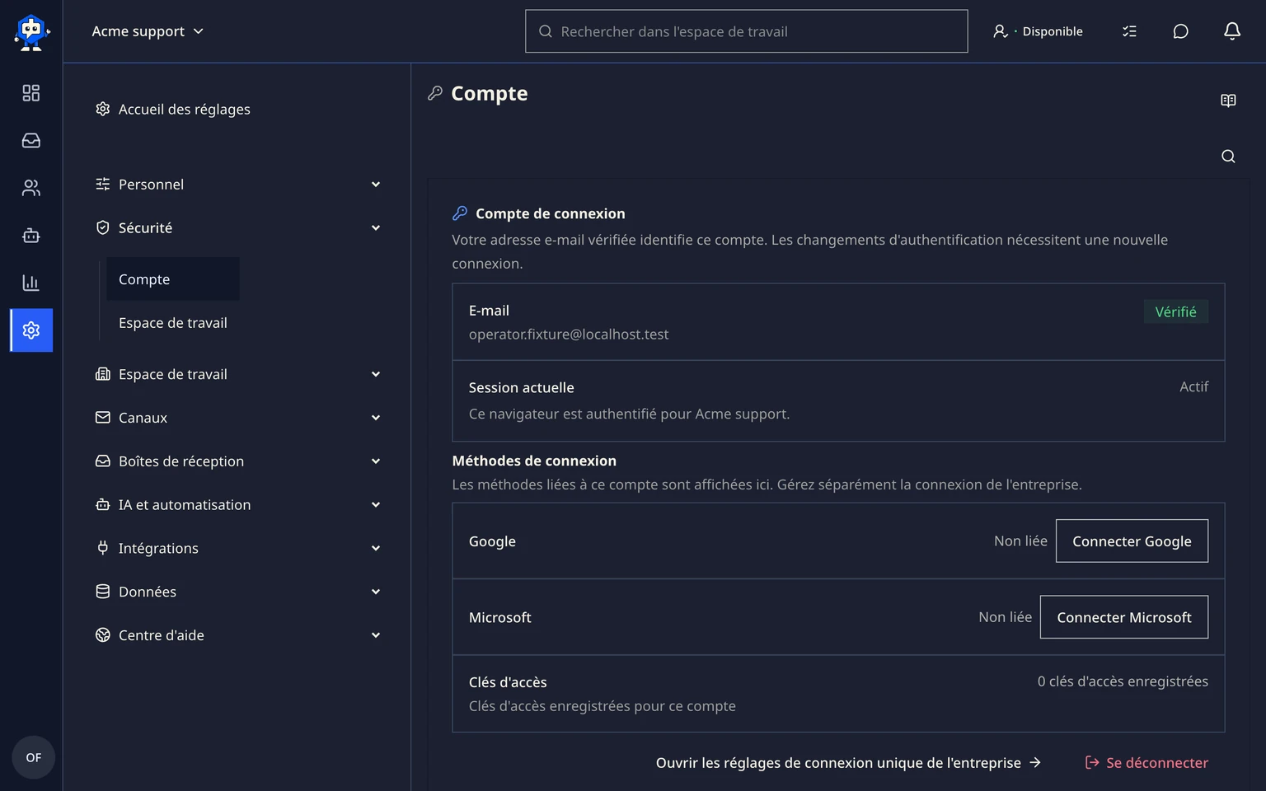Screen dimensions: 1266x791
Task: Open the task checklist icon in header
Action: point(1129,31)
